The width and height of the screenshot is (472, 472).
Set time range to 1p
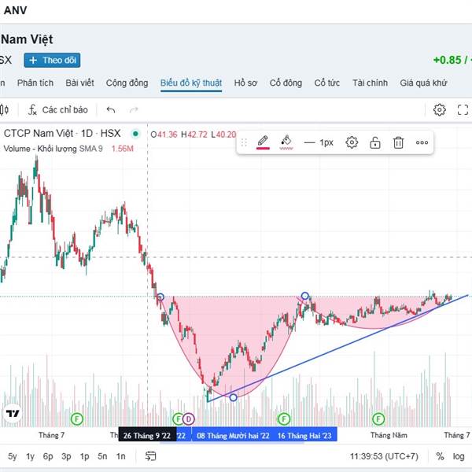coord(84,456)
